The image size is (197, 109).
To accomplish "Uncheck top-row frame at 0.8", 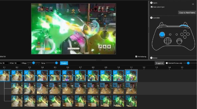I will click(90, 72).
